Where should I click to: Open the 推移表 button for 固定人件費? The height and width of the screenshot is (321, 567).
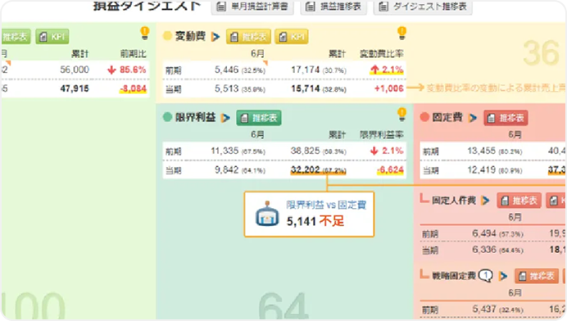[x=519, y=201]
